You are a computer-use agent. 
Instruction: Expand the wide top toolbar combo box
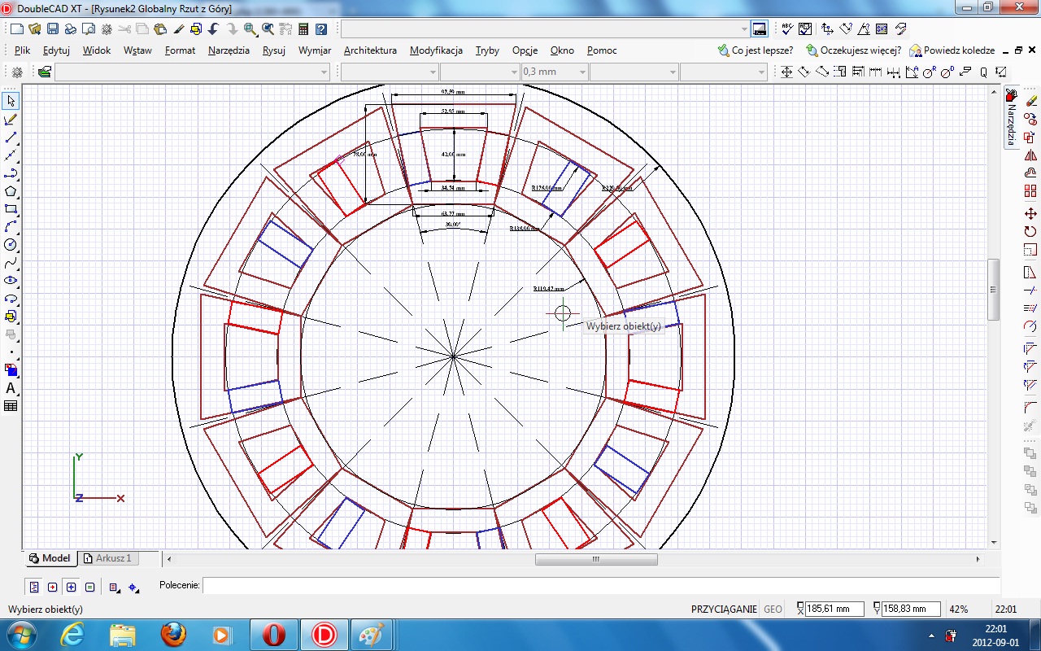(x=744, y=29)
